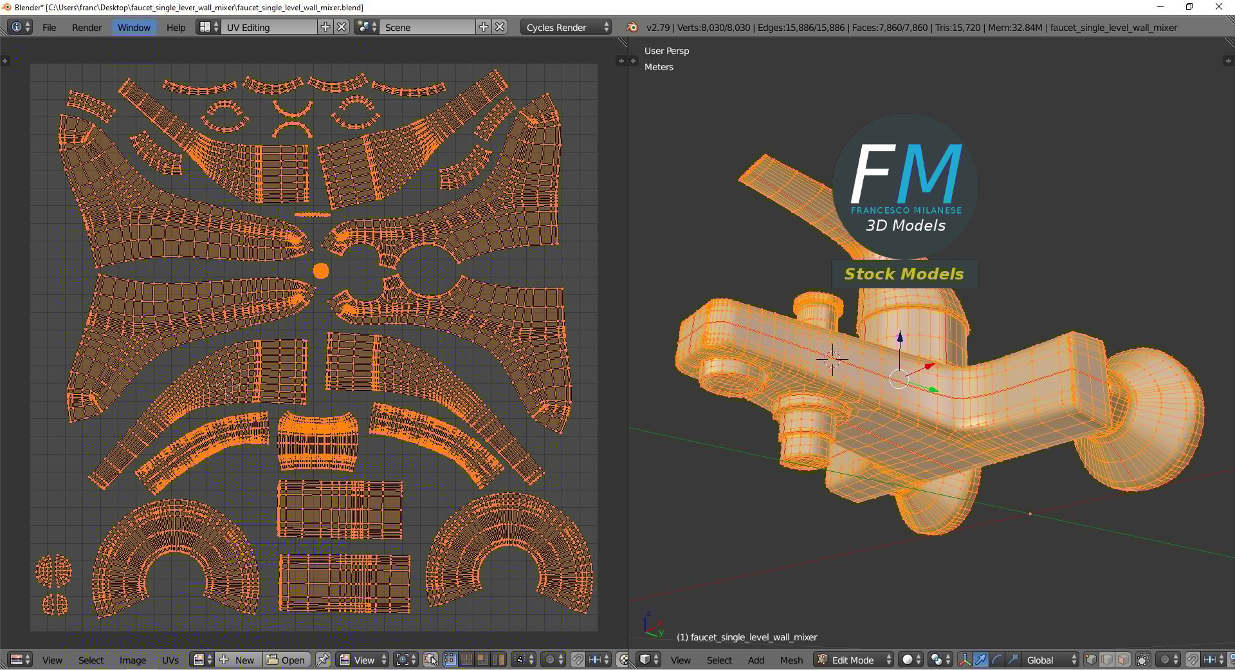The height and width of the screenshot is (670, 1235).
Task: Switch to face select mode icon
Action: point(1123,660)
